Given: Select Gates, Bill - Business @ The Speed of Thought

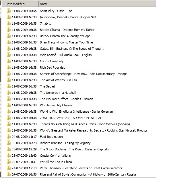Looking at the screenshot, I should (x=72, y=49).
